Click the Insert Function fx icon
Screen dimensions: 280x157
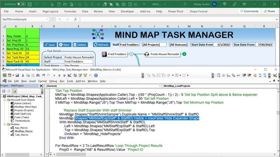(x=76, y=19)
